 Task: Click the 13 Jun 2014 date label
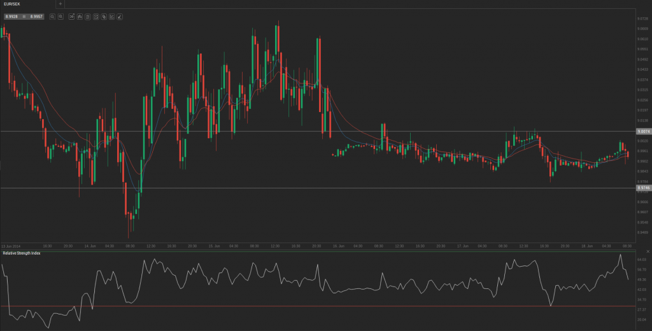pyautogui.click(x=11, y=246)
